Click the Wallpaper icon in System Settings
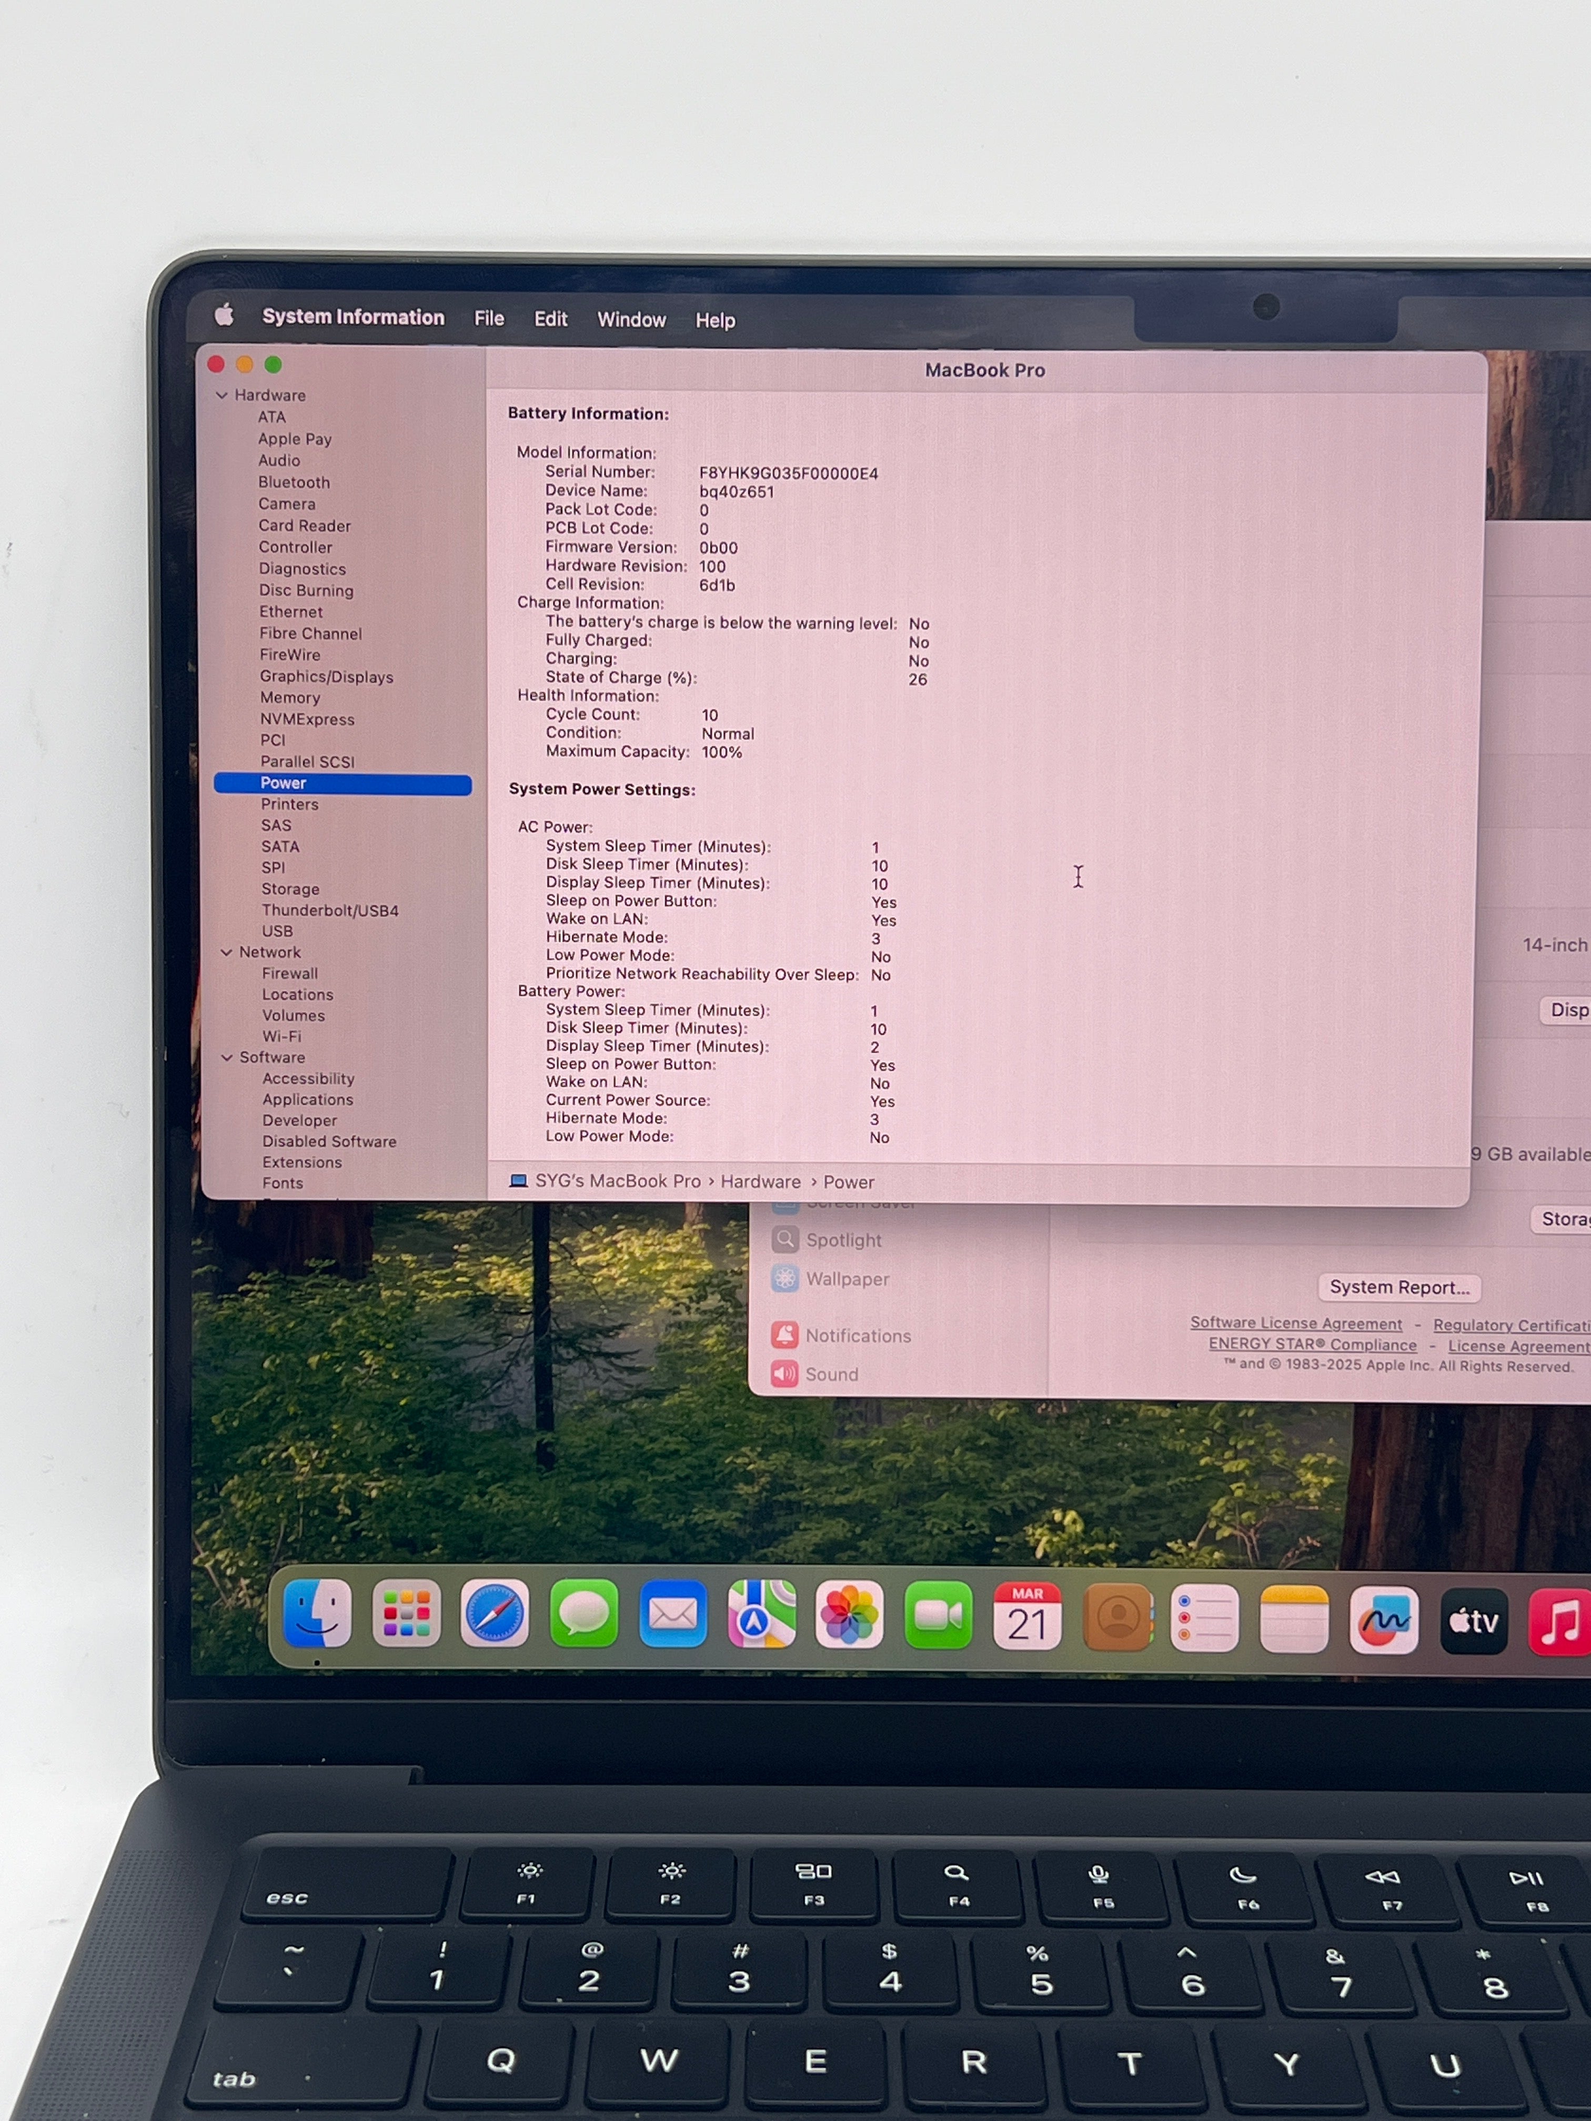Viewport: 1591px width, 2121px height. pos(786,1278)
